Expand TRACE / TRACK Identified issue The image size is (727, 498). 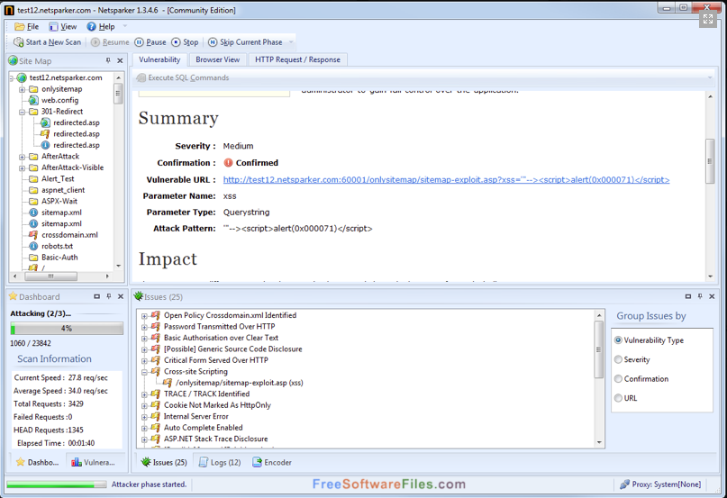point(144,394)
